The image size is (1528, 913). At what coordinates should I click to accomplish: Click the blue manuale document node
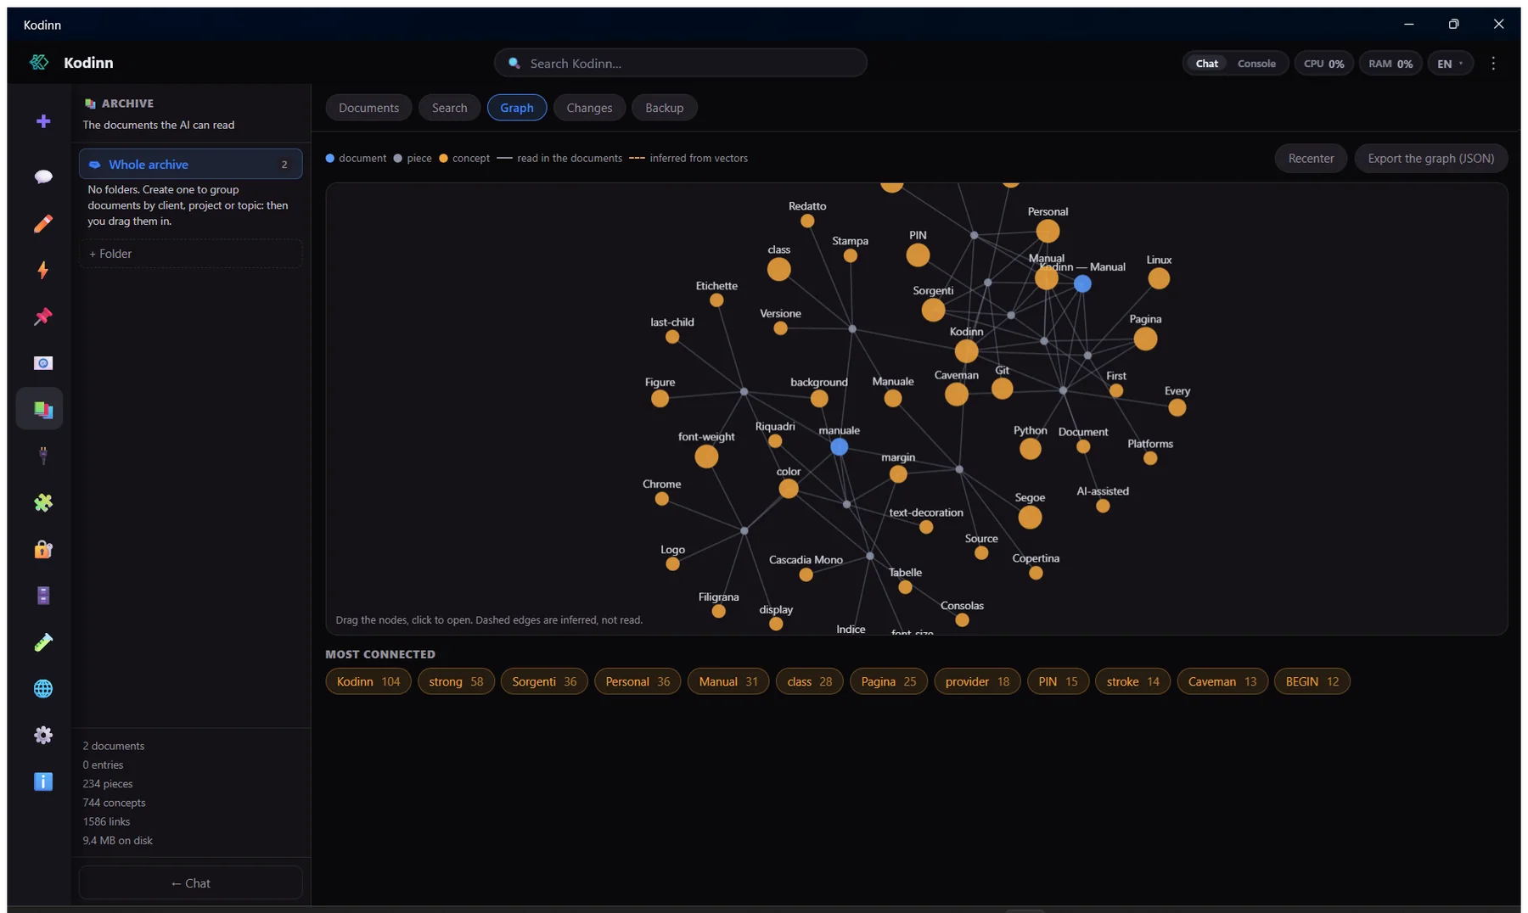(839, 447)
